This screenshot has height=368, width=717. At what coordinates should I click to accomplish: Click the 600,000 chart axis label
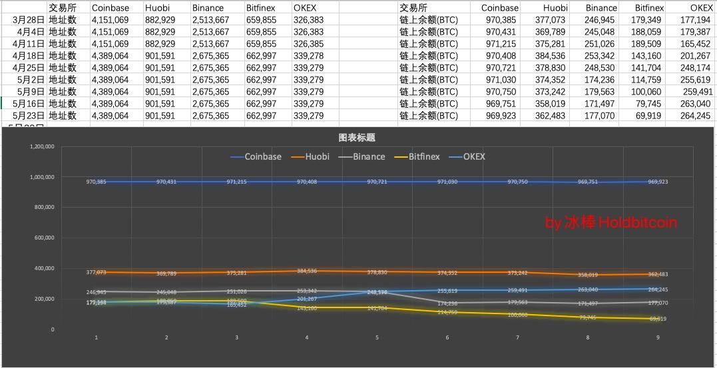tap(45, 238)
